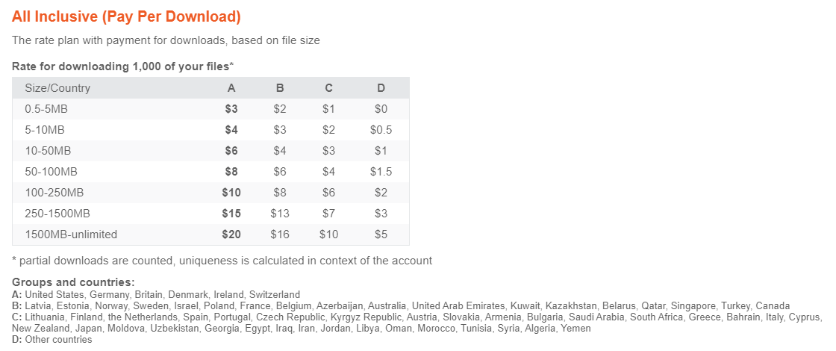
Task: Click the "D: Other countries" line
Action: [52, 339]
